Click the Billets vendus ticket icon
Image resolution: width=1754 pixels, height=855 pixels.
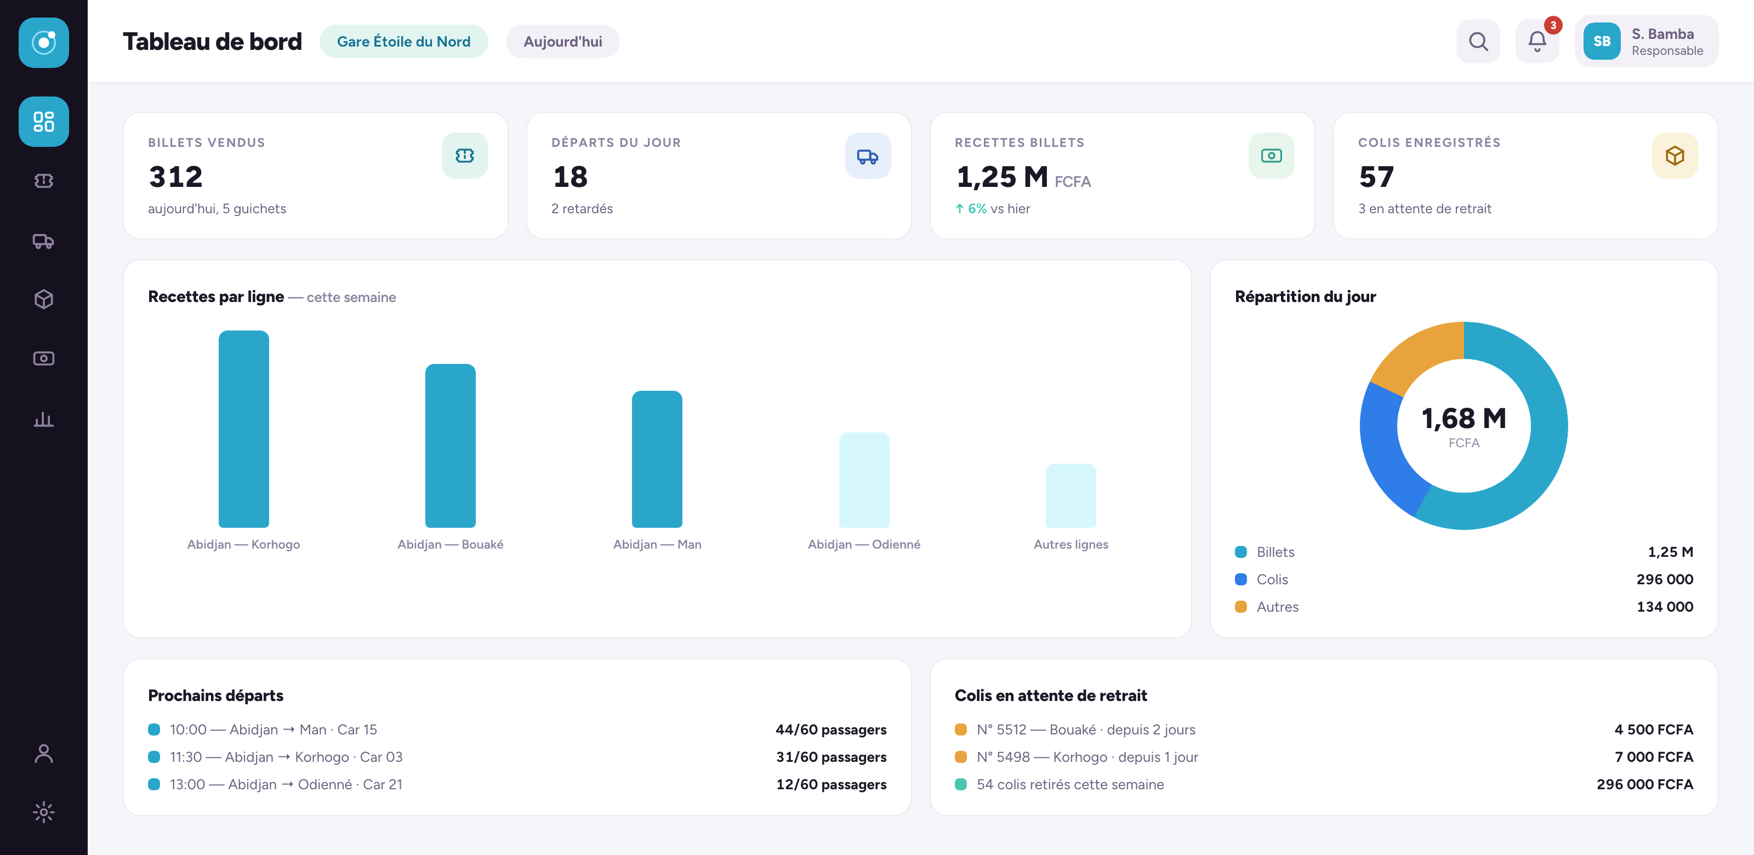pos(464,156)
